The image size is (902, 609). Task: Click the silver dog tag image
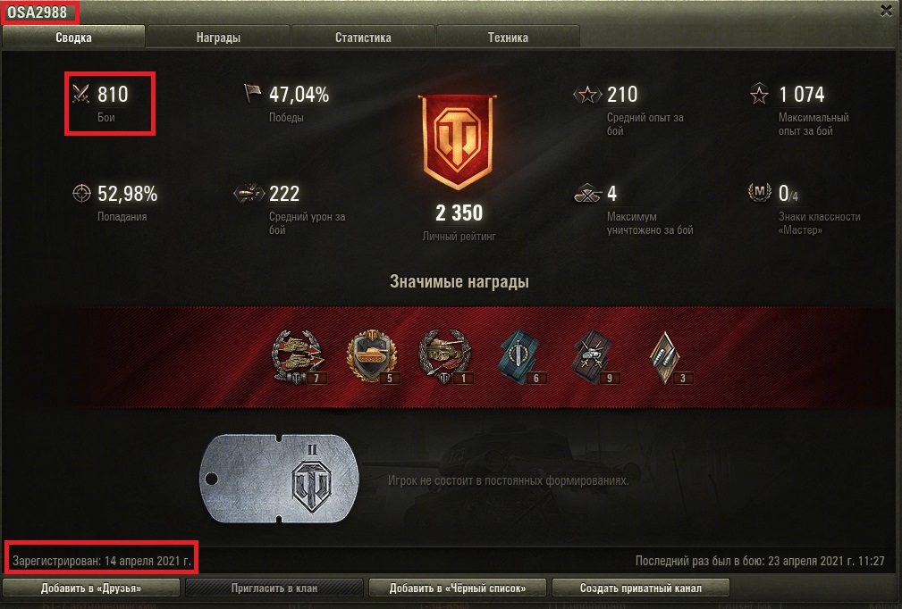(x=279, y=479)
